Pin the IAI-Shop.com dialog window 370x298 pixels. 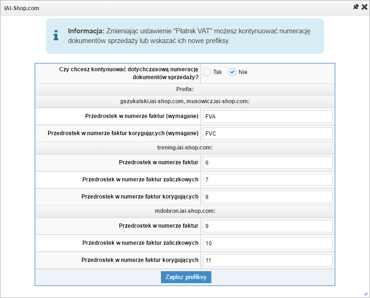click(x=356, y=7)
